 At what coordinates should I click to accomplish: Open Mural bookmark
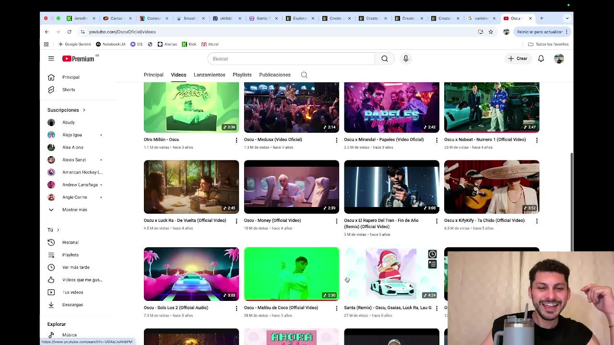click(x=210, y=44)
